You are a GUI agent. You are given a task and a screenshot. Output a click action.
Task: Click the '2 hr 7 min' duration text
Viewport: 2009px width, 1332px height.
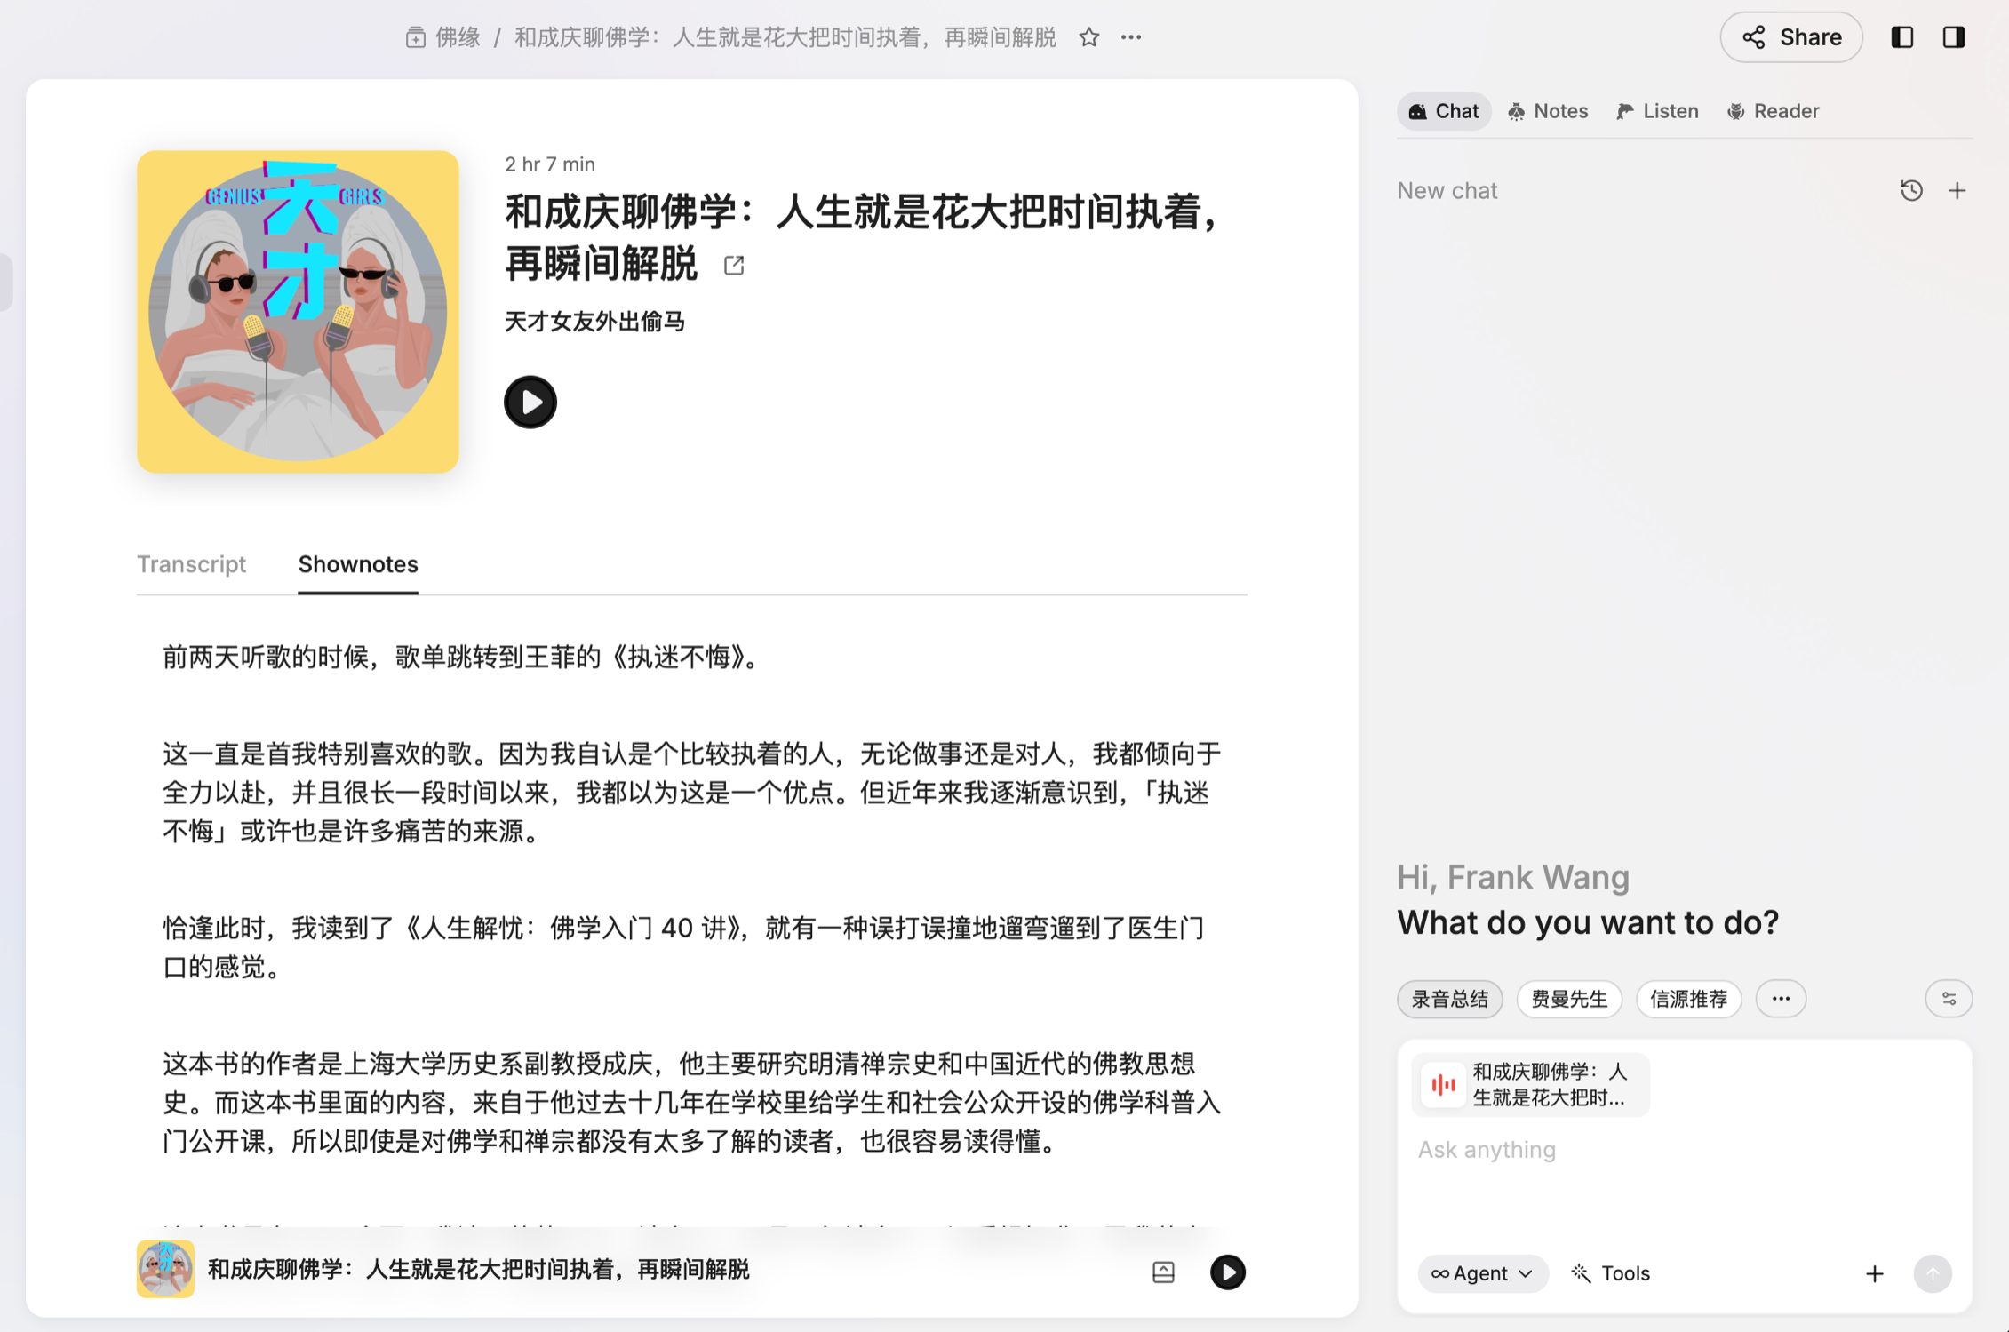point(550,164)
